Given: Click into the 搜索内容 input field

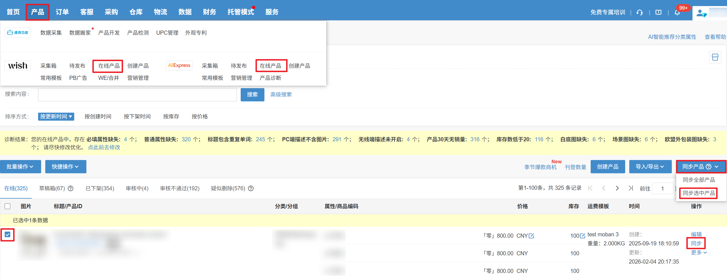Looking at the screenshot, I should click(x=137, y=94).
